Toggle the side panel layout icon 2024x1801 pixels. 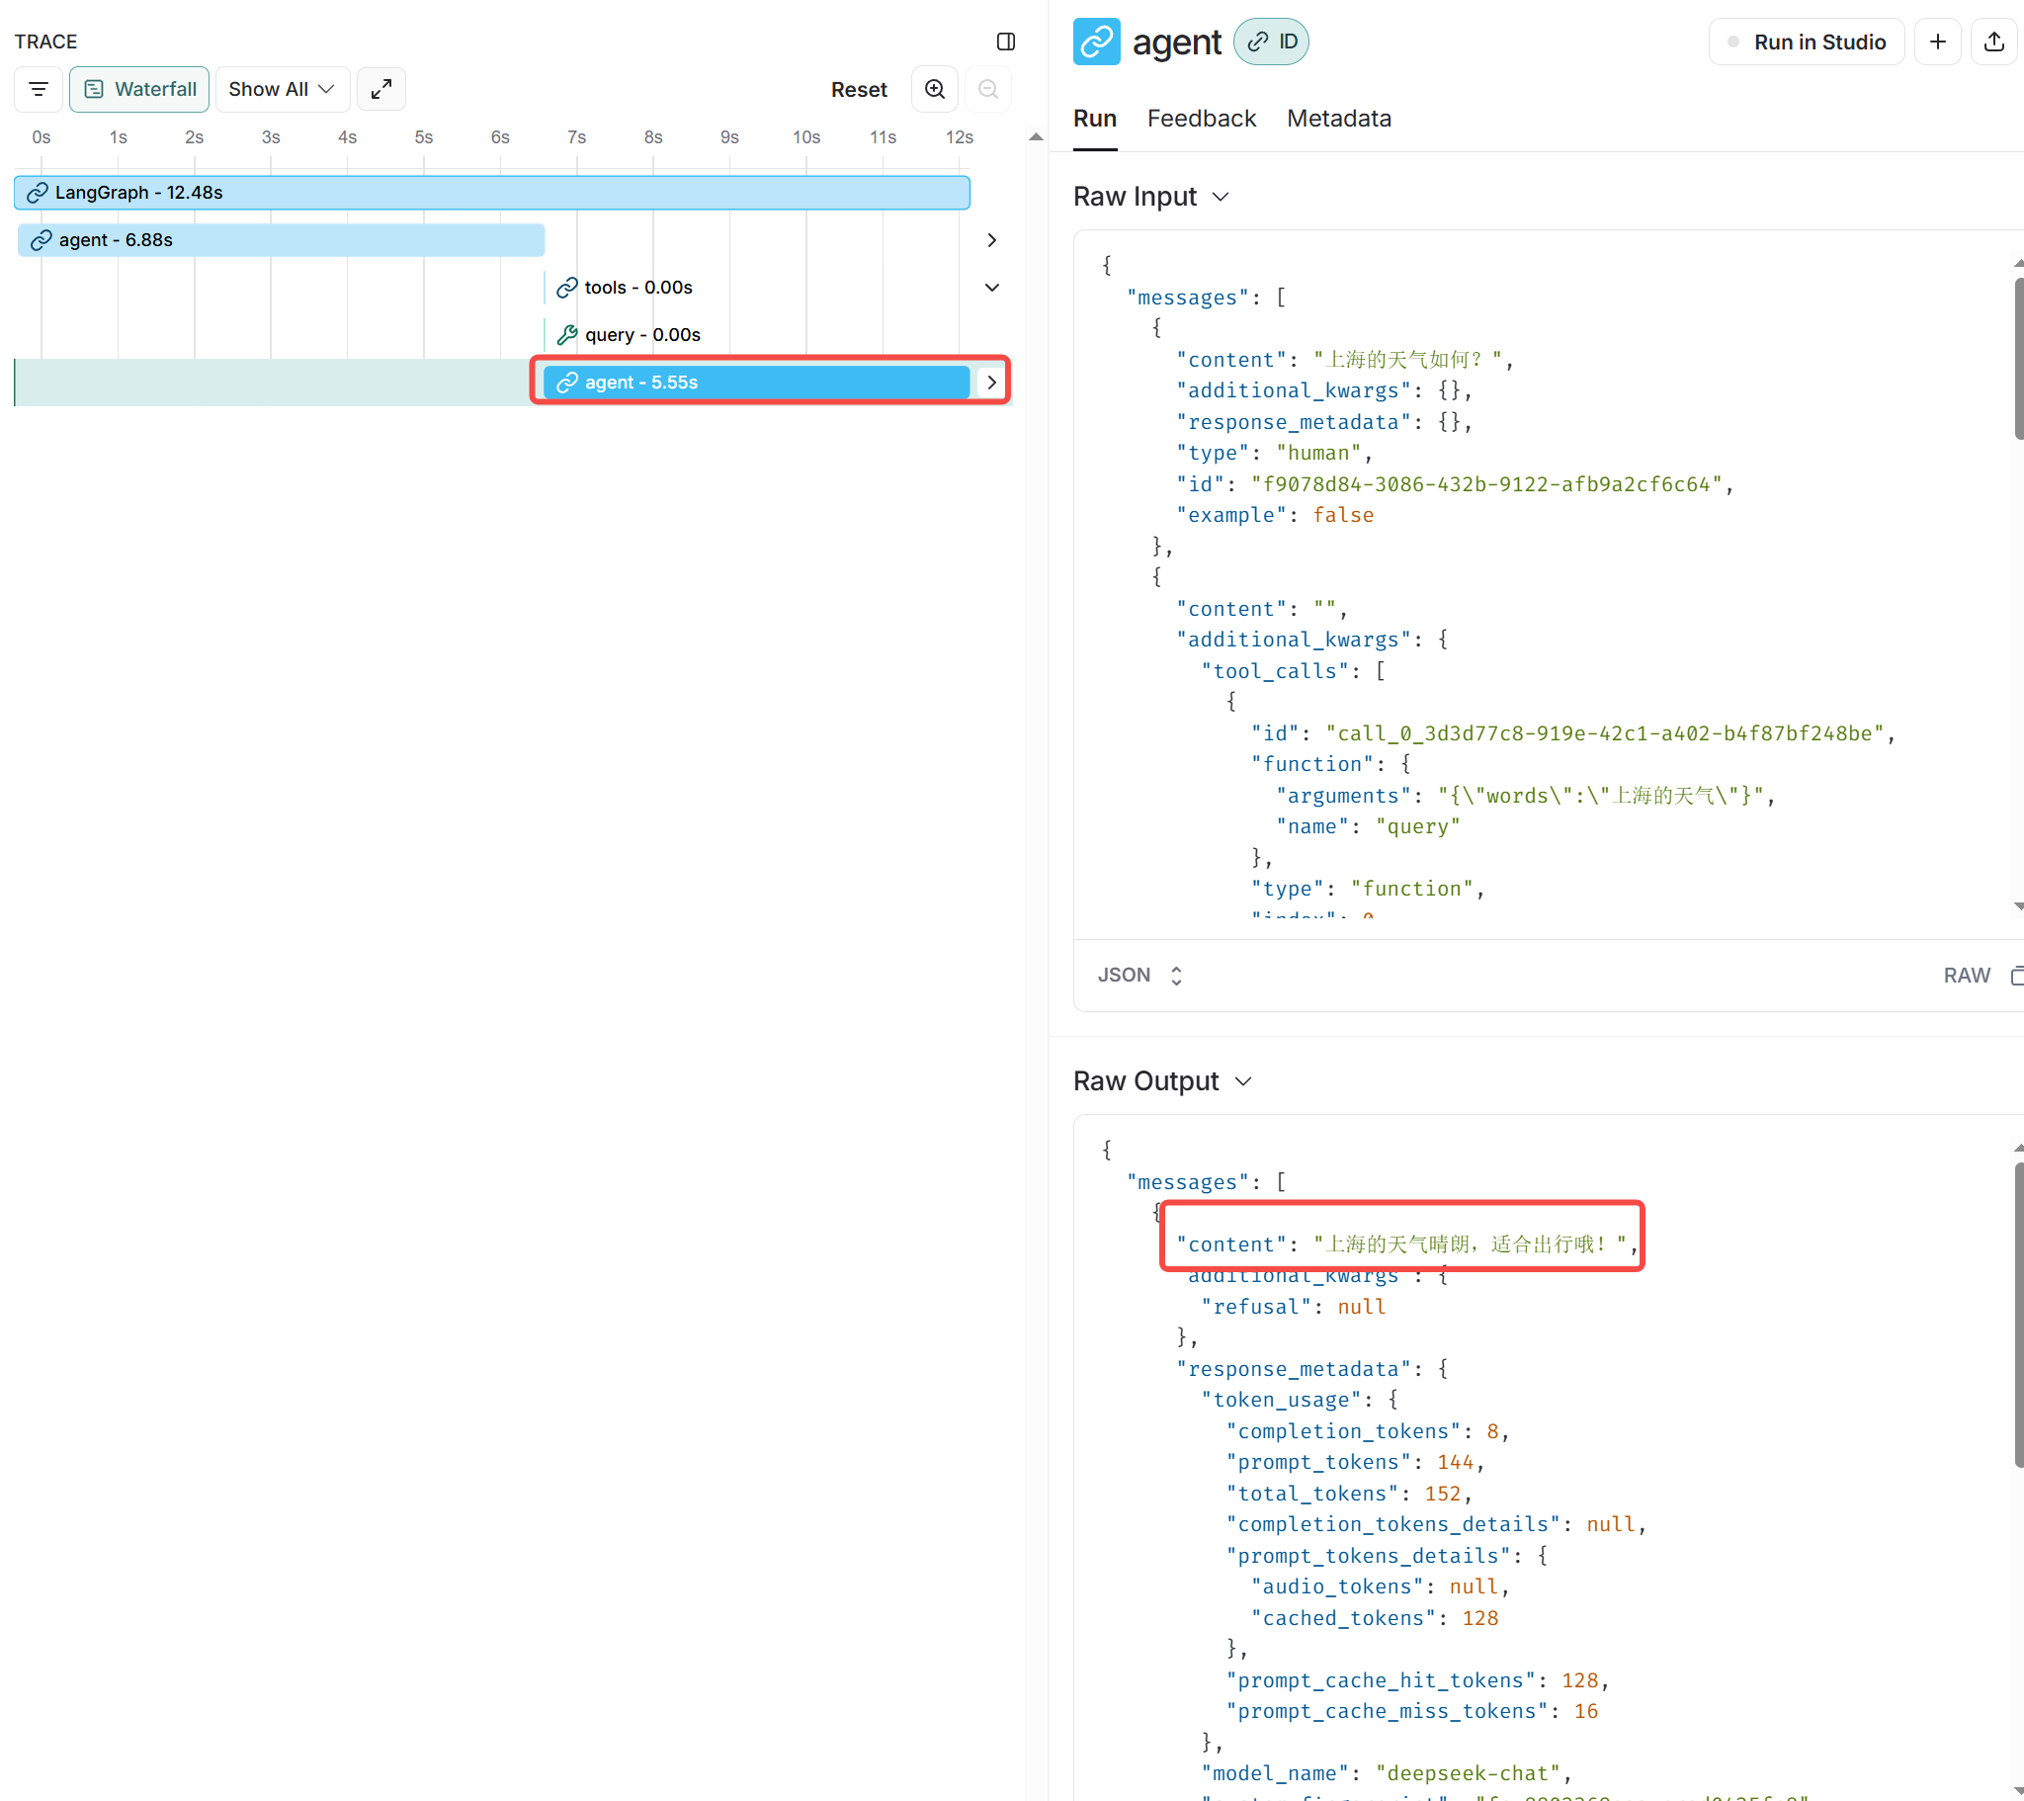coord(1005,42)
